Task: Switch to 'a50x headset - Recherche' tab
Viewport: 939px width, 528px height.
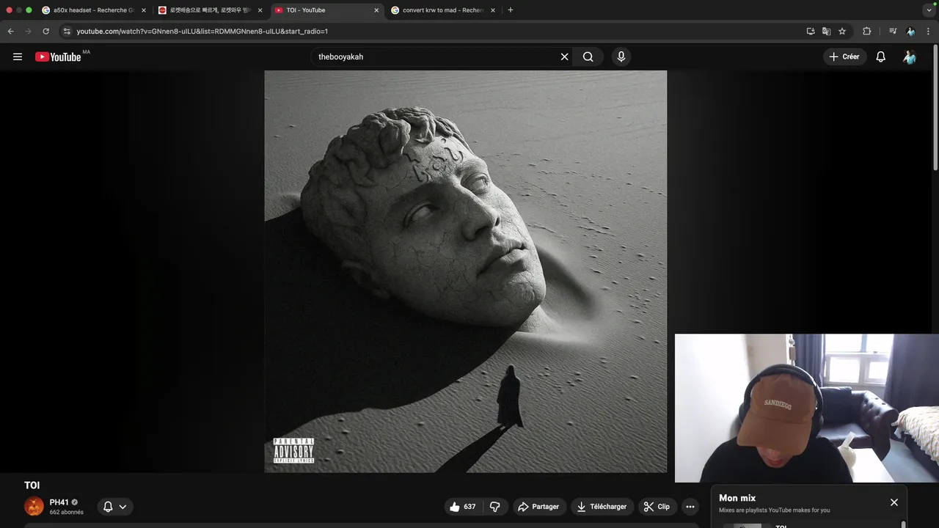Action: (94, 10)
